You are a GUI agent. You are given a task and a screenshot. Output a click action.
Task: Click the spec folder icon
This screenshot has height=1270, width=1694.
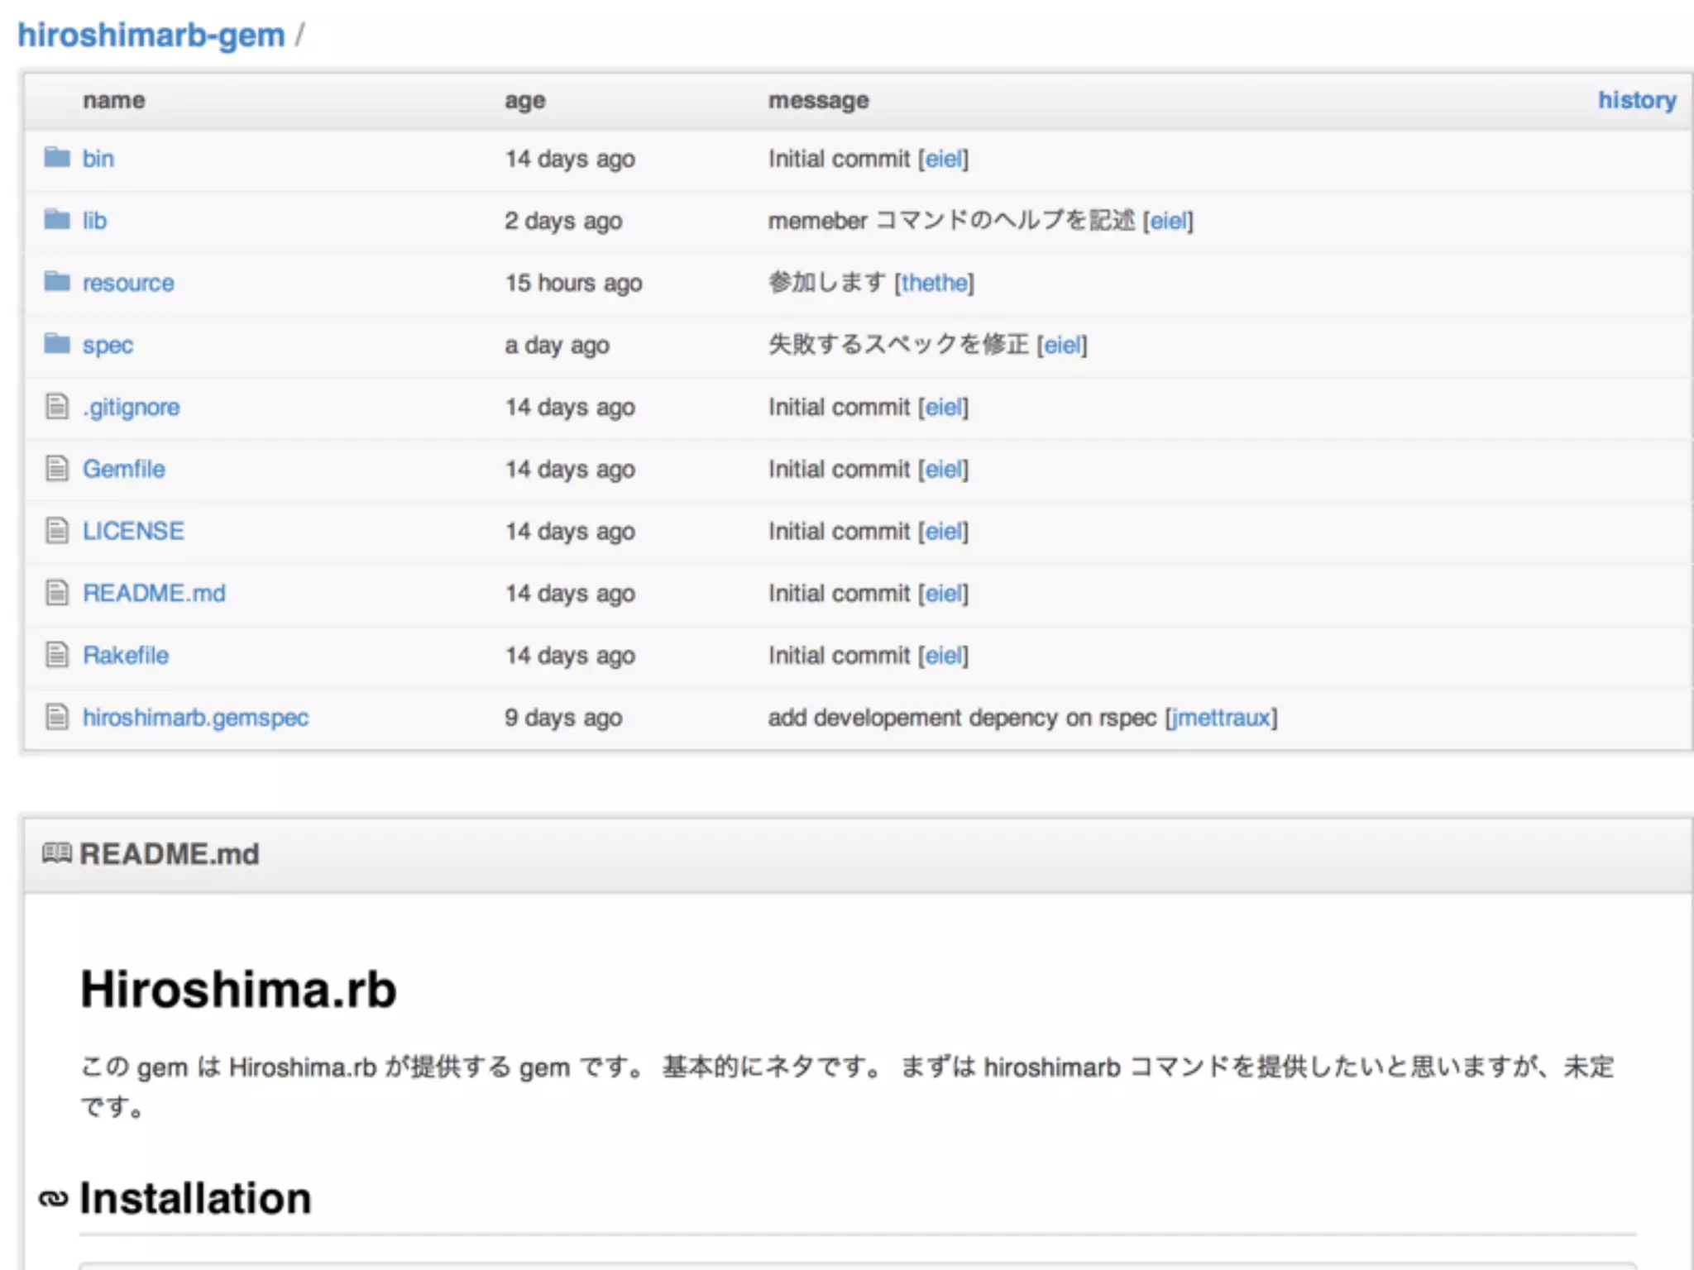tap(57, 343)
